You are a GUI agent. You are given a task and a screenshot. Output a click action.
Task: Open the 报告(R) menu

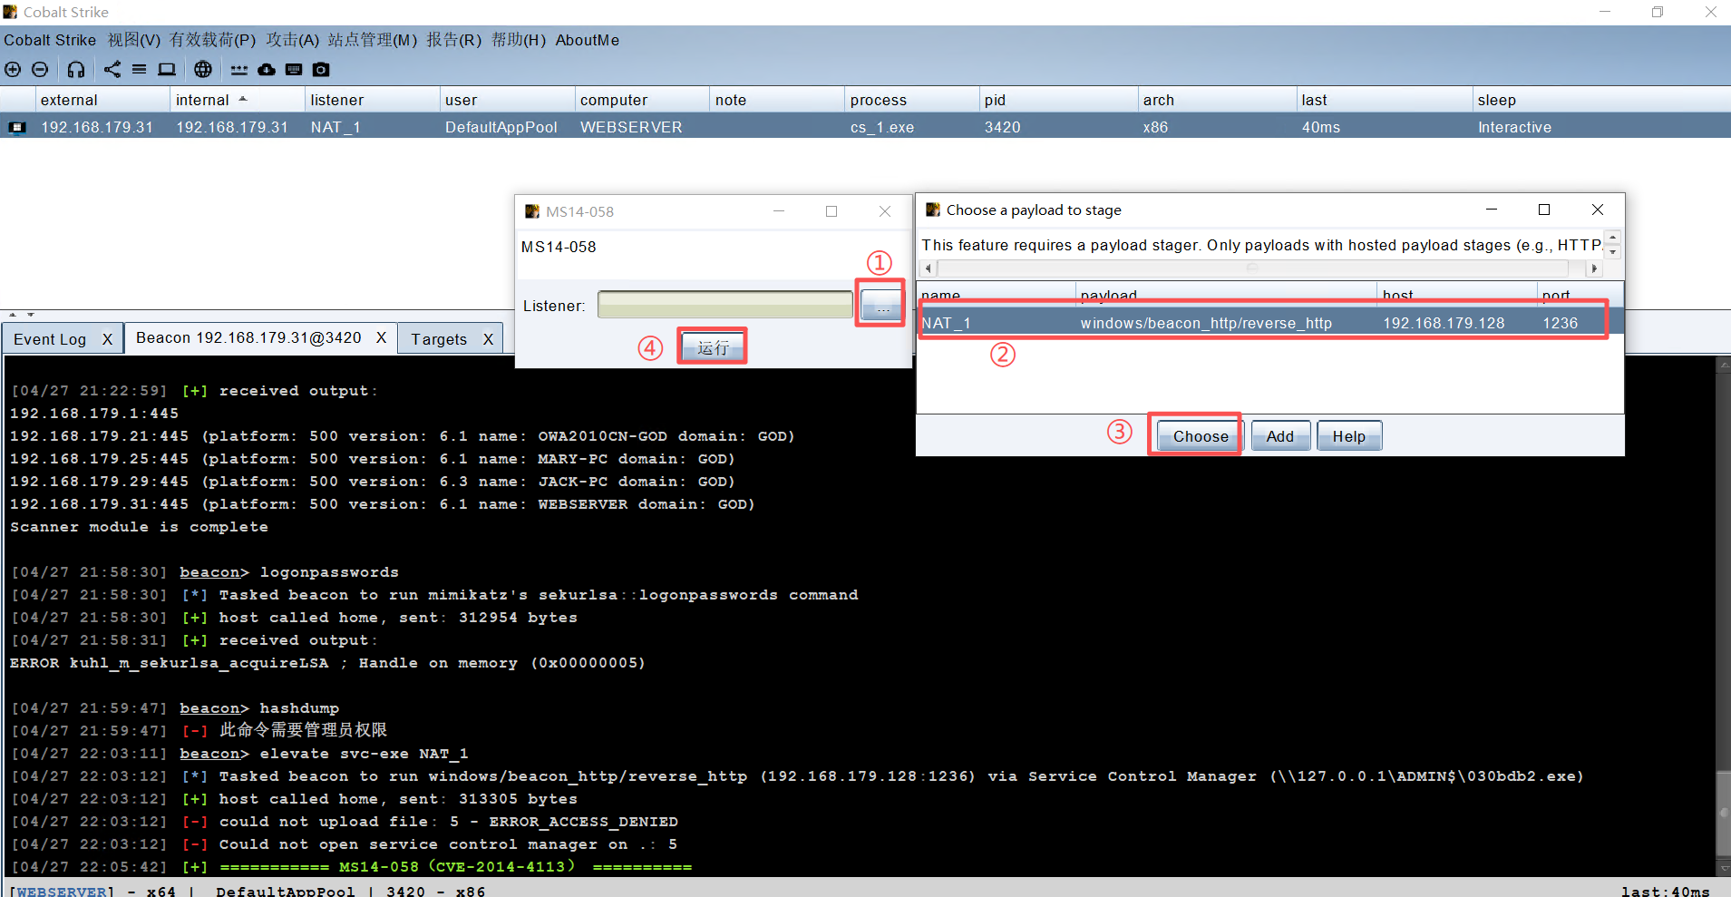pos(453,40)
